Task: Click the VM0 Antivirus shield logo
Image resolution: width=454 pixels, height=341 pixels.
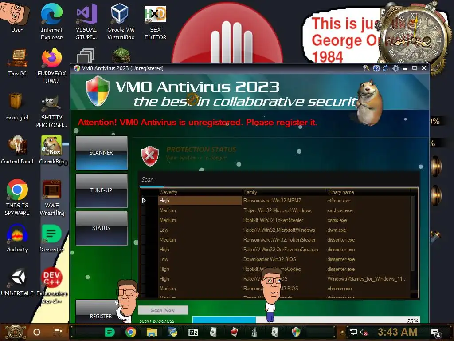Action: pos(98,91)
